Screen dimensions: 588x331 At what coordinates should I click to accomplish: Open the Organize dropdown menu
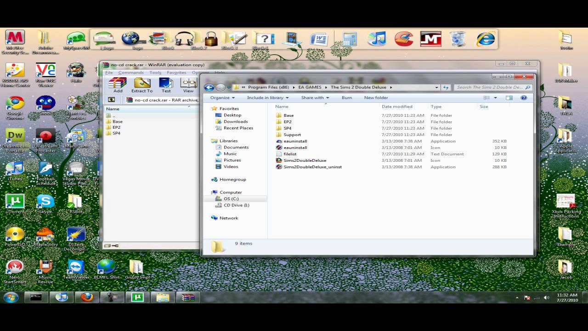click(x=222, y=97)
